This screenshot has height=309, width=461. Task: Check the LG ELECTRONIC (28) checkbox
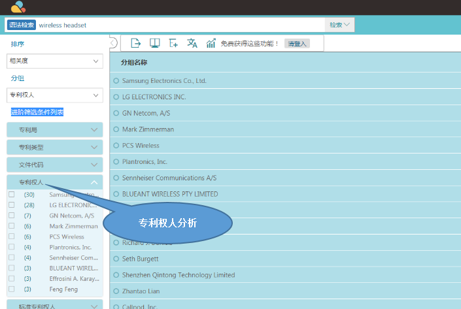click(x=12, y=204)
